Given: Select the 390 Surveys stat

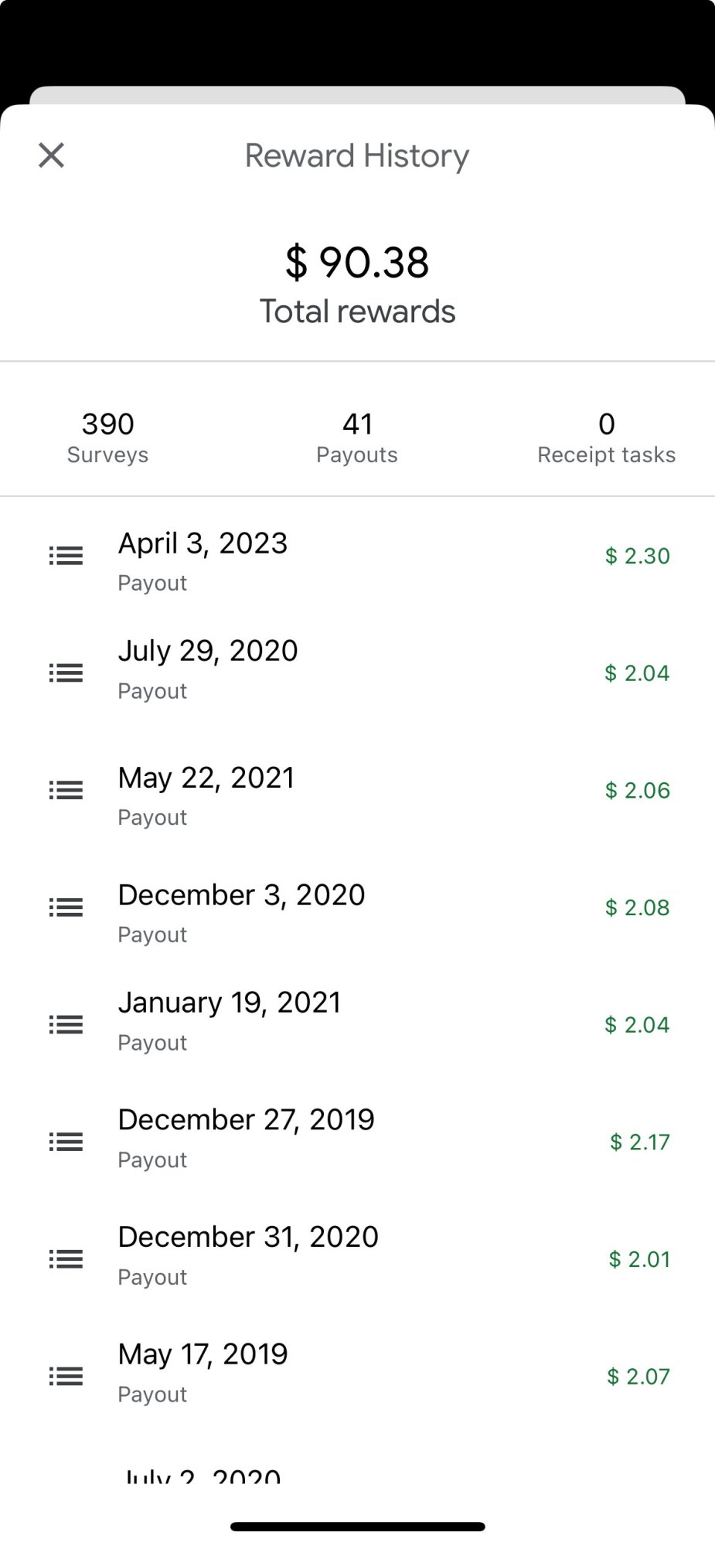Looking at the screenshot, I should point(107,438).
